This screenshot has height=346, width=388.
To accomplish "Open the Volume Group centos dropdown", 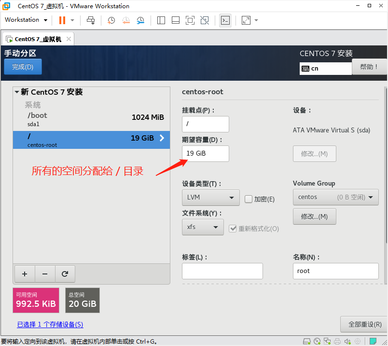I will pyautogui.click(x=335, y=197).
